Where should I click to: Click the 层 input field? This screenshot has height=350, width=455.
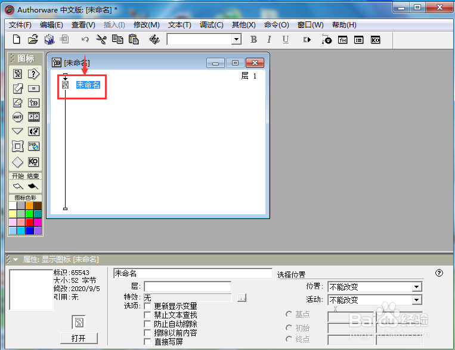[x=188, y=286]
